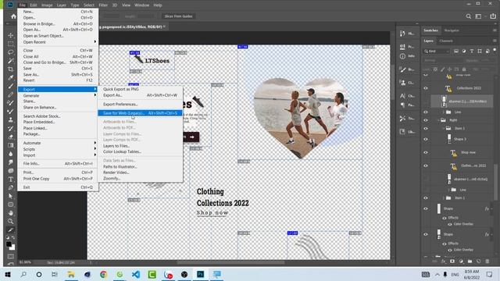
Task: Select the Rectangular Marquee tool
Action: 11,44
